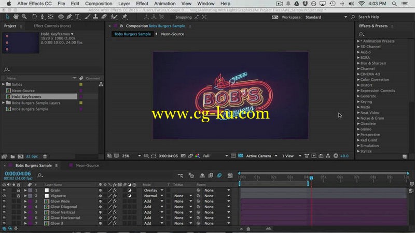Expand the Solids folder
Image resolution: width=415 pixels, height=233 pixels.
[4, 84]
